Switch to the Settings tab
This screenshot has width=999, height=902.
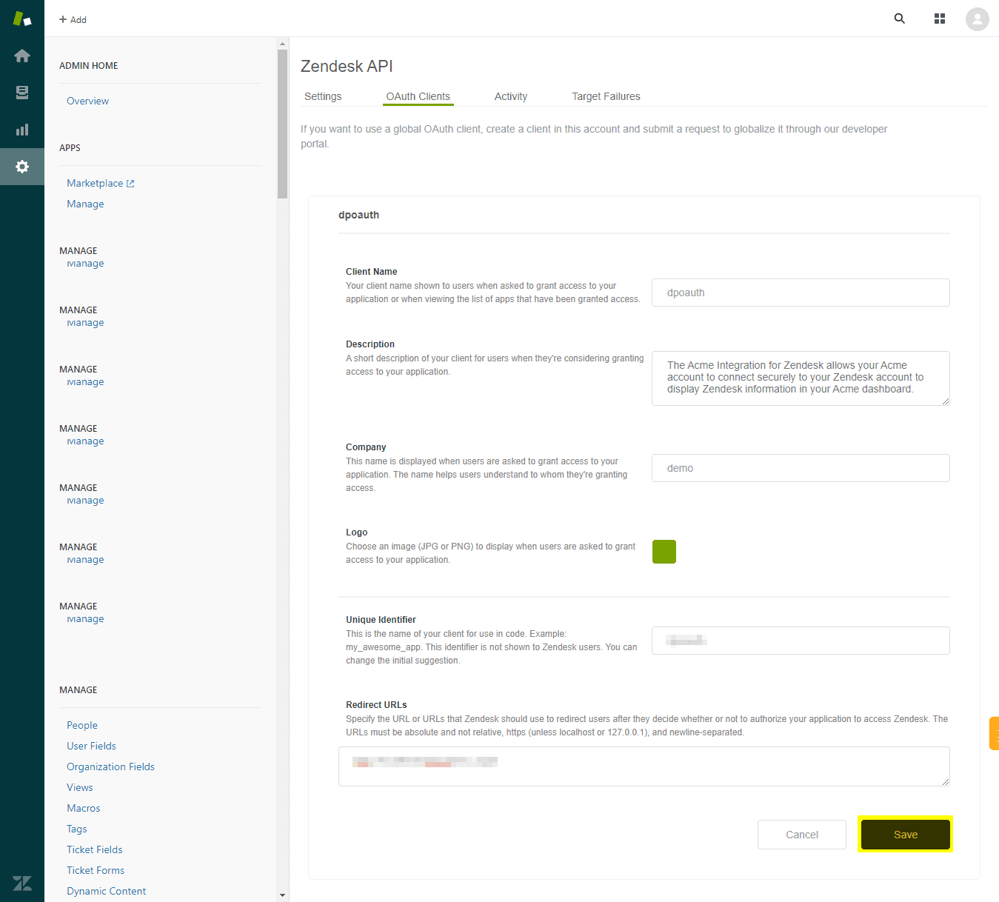pos(323,96)
